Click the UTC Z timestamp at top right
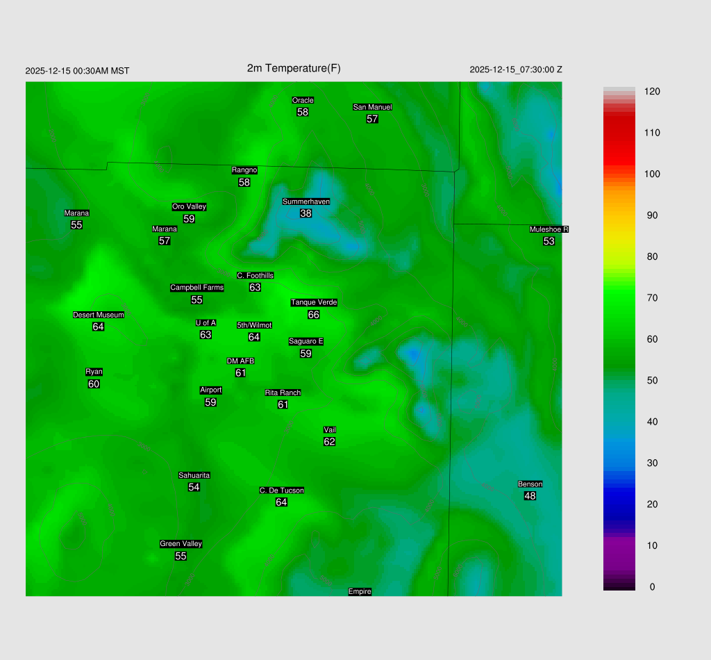This screenshot has height=660, width=711. (x=516, y=69)
